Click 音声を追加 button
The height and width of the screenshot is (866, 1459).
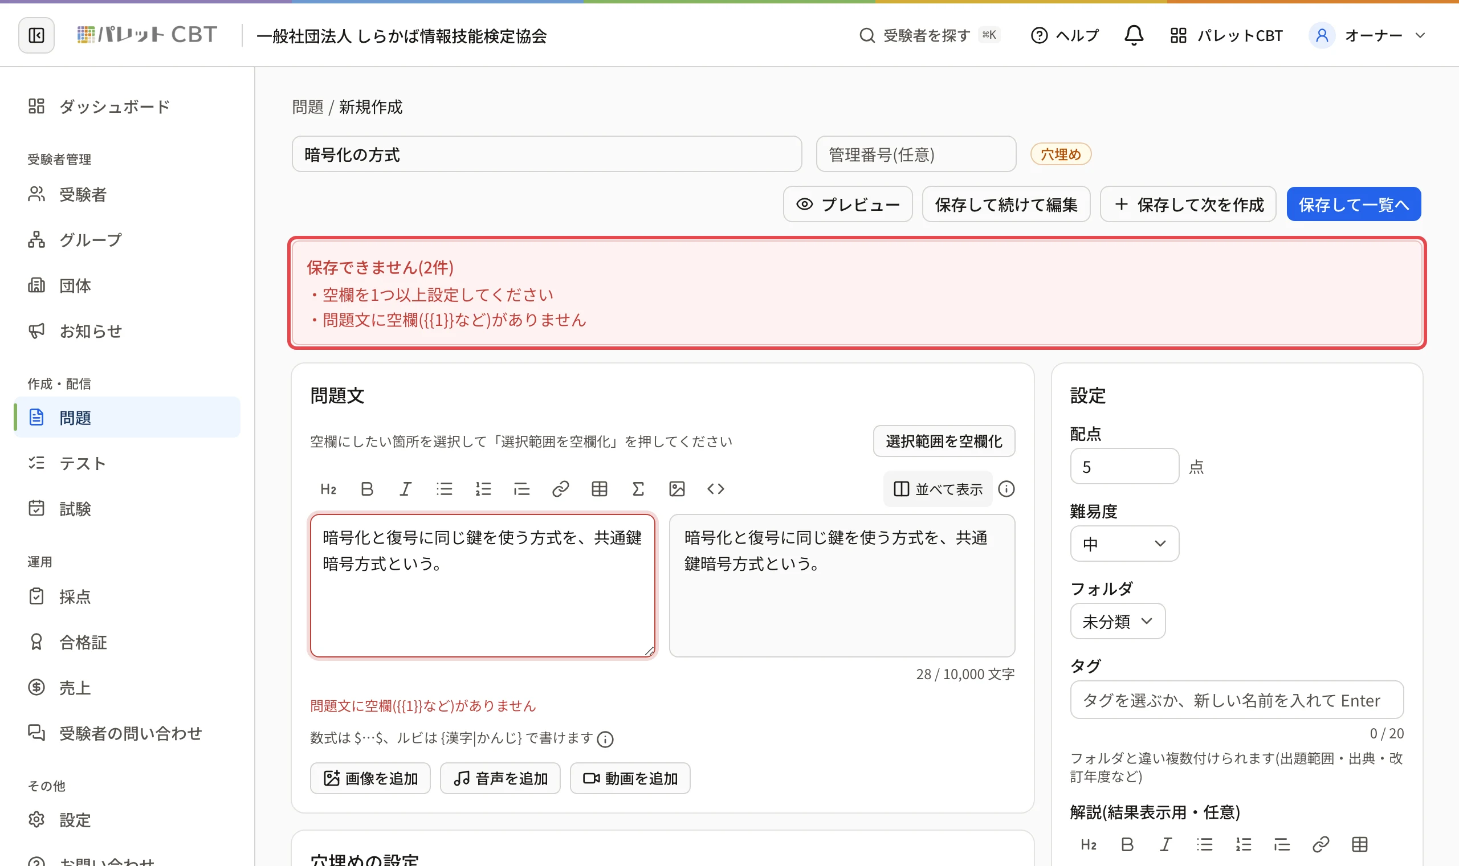point(500,778)
